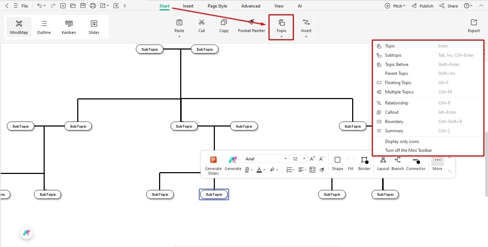The width and height of the screenshot is (488, 247).
Task: Select the Branch style icon
Action: pos(397,163)
